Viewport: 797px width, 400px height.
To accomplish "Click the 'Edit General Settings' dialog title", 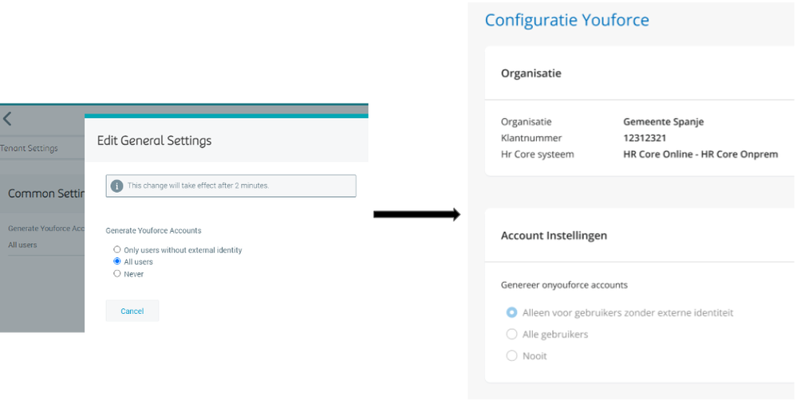I will (154, 140).
